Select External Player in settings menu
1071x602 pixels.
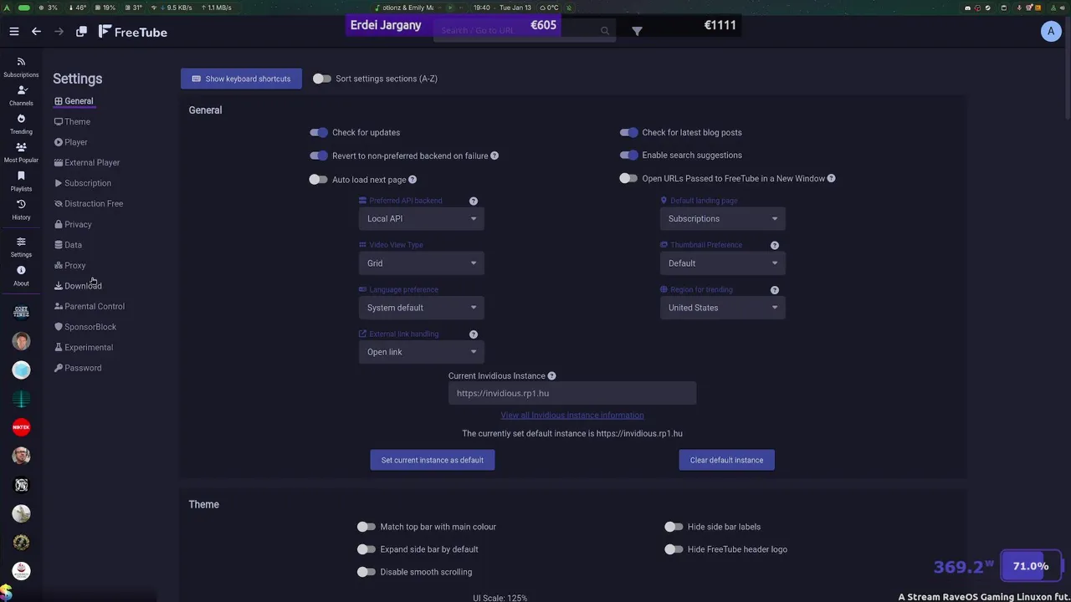tap(87, 163)
